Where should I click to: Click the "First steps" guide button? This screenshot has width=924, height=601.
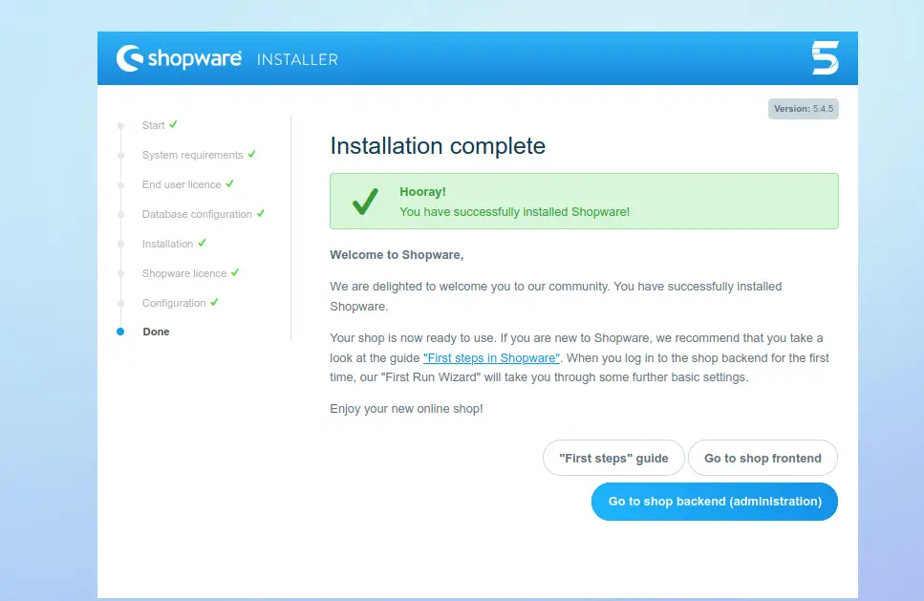pos(613,458)
